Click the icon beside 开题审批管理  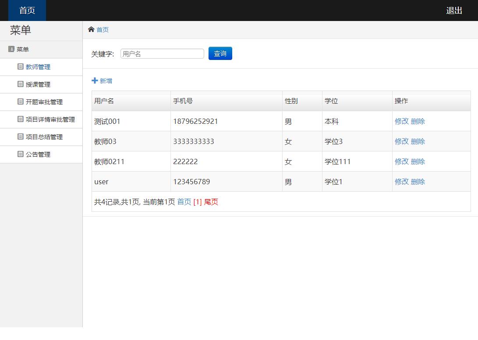pyautogui.click(x=21, y=102)
